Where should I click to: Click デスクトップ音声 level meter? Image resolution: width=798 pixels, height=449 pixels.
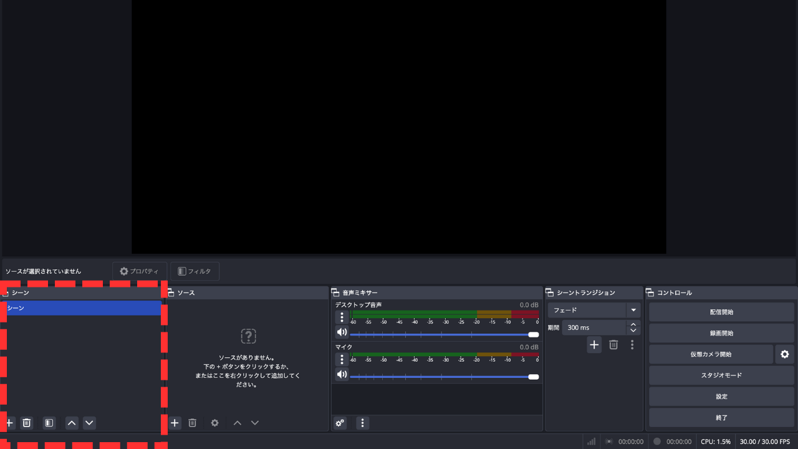(445, 314)
